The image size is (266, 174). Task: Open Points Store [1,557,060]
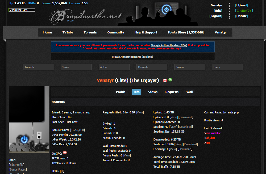[186, 32]
